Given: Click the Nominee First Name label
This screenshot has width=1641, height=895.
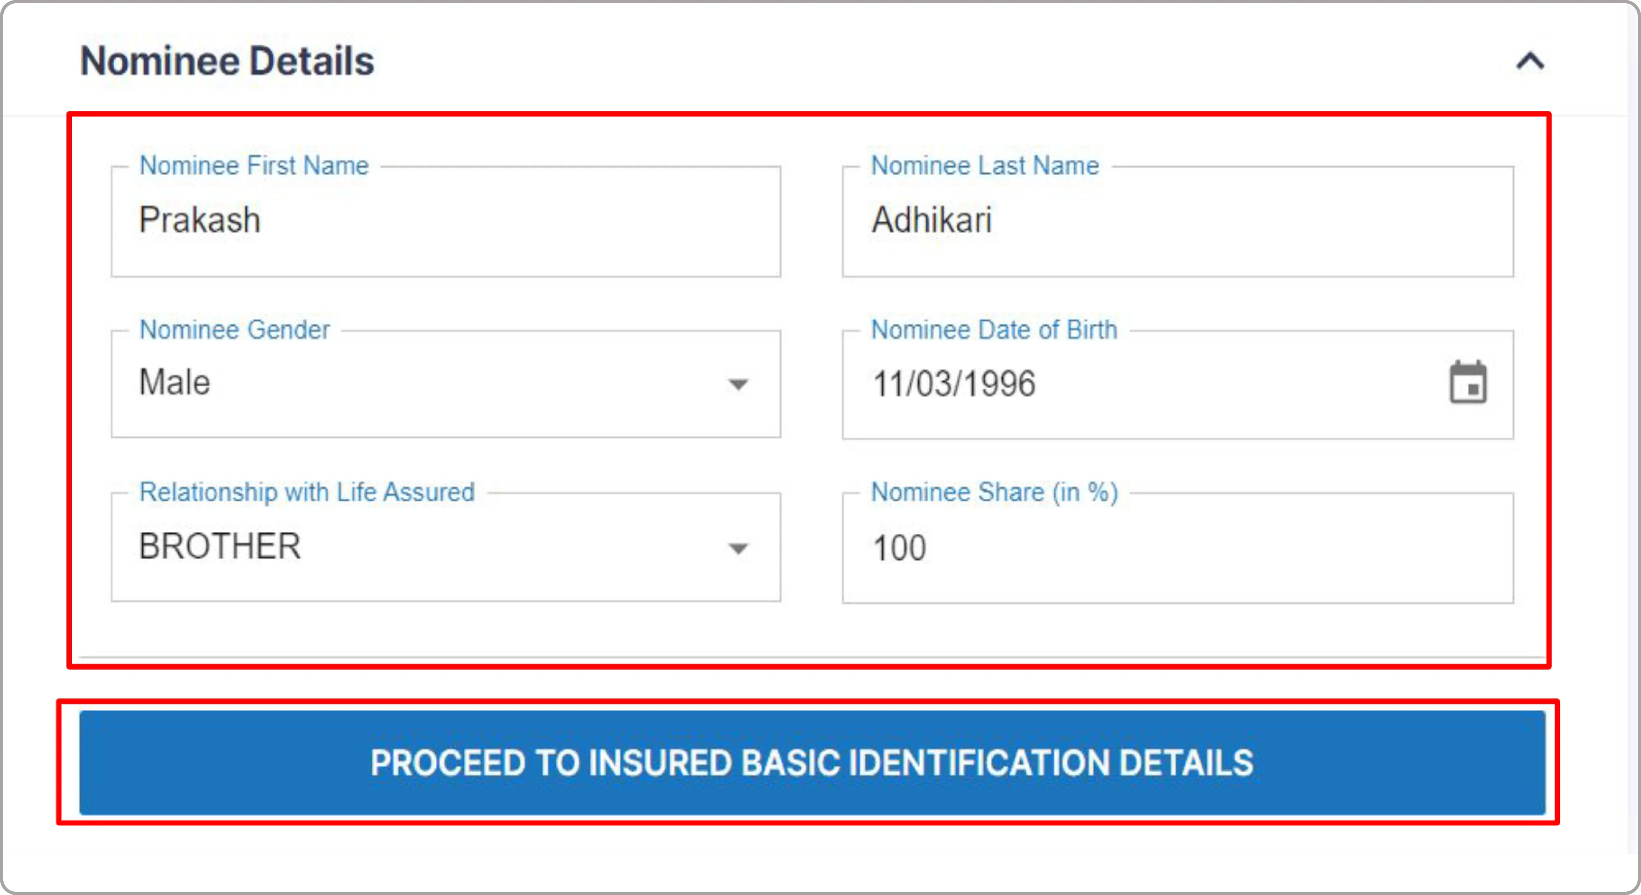Looking at the screenshot, I should coord(254,166).
